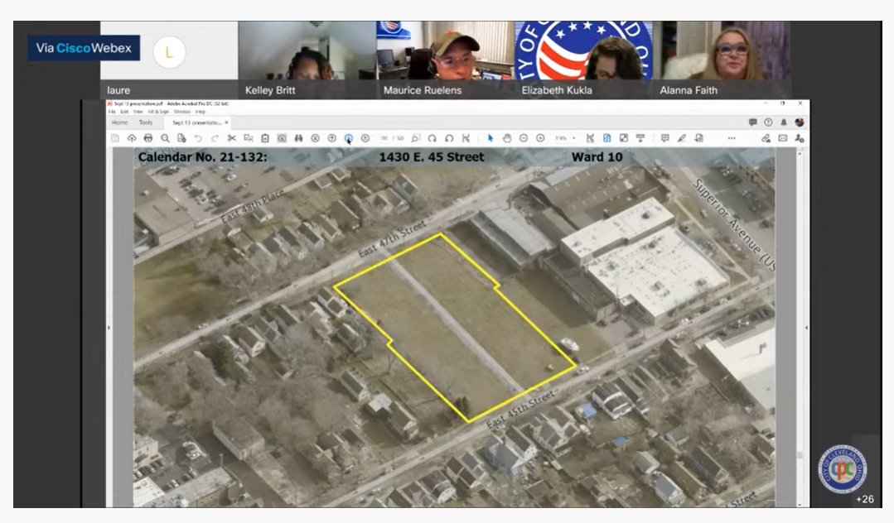
Task: Click the clipboard Paste icon
Action: pyautogui.click(x=265, y=138)
